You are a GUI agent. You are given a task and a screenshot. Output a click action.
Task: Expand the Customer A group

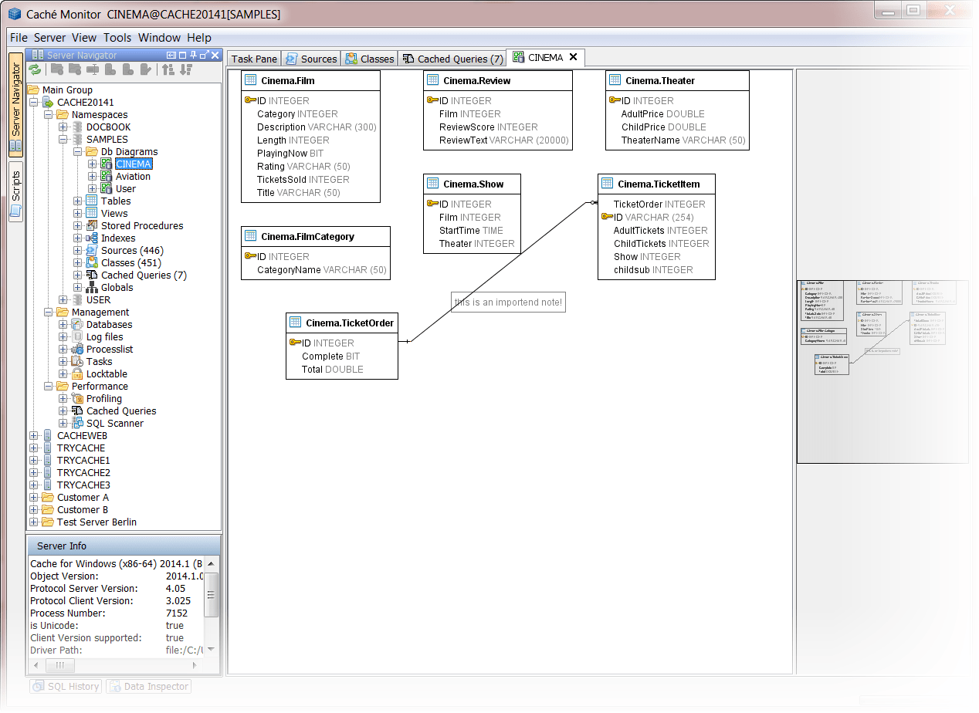coord(34,498)
